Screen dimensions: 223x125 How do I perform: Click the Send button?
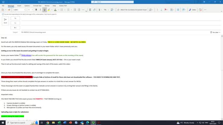5,21
